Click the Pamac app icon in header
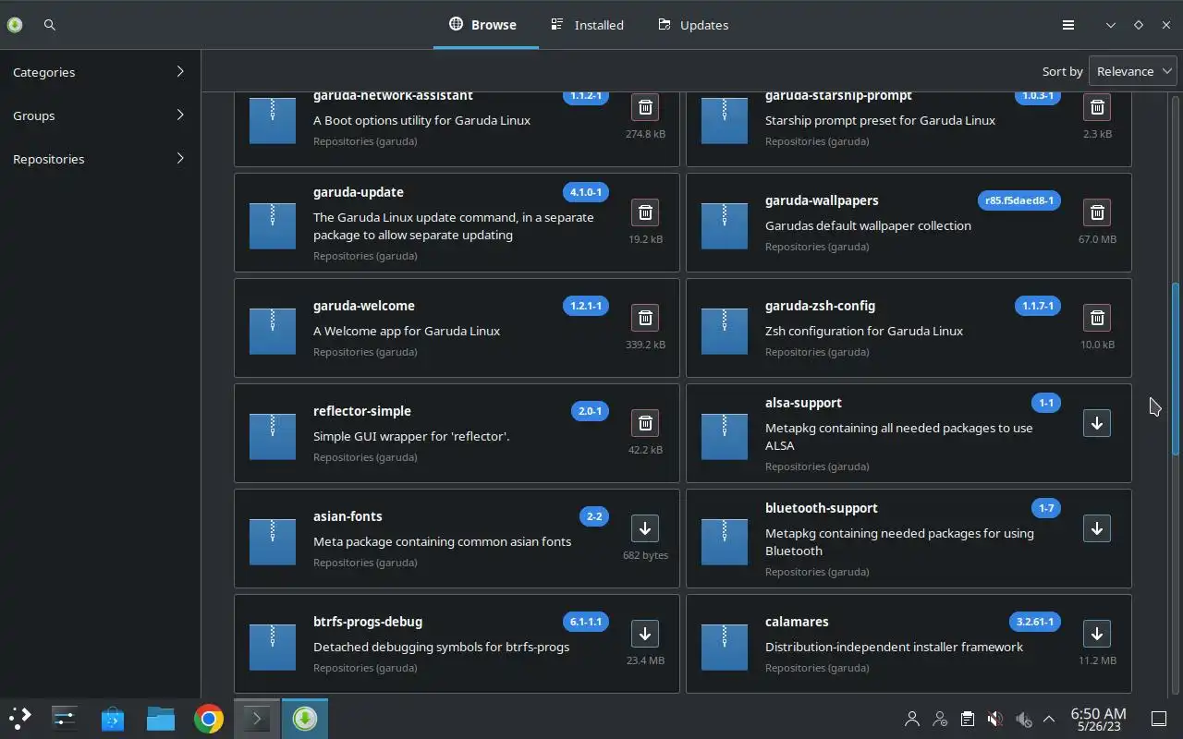Screen dimensions: 1183x739 pyautogui.click(x=14, y=25)
